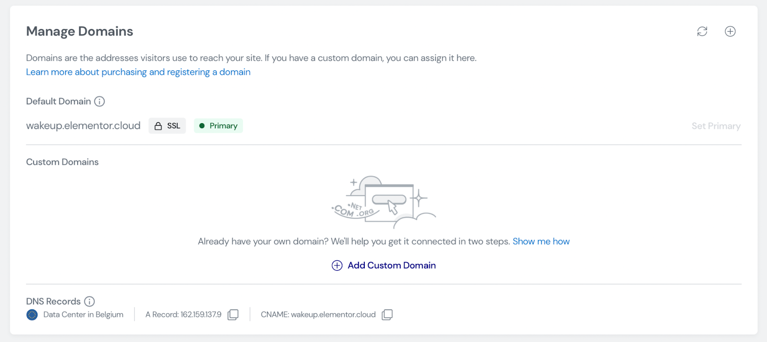Screen dimensions: 767x342
Task: Click the EU flag Data Center icon
Action: 31,315
